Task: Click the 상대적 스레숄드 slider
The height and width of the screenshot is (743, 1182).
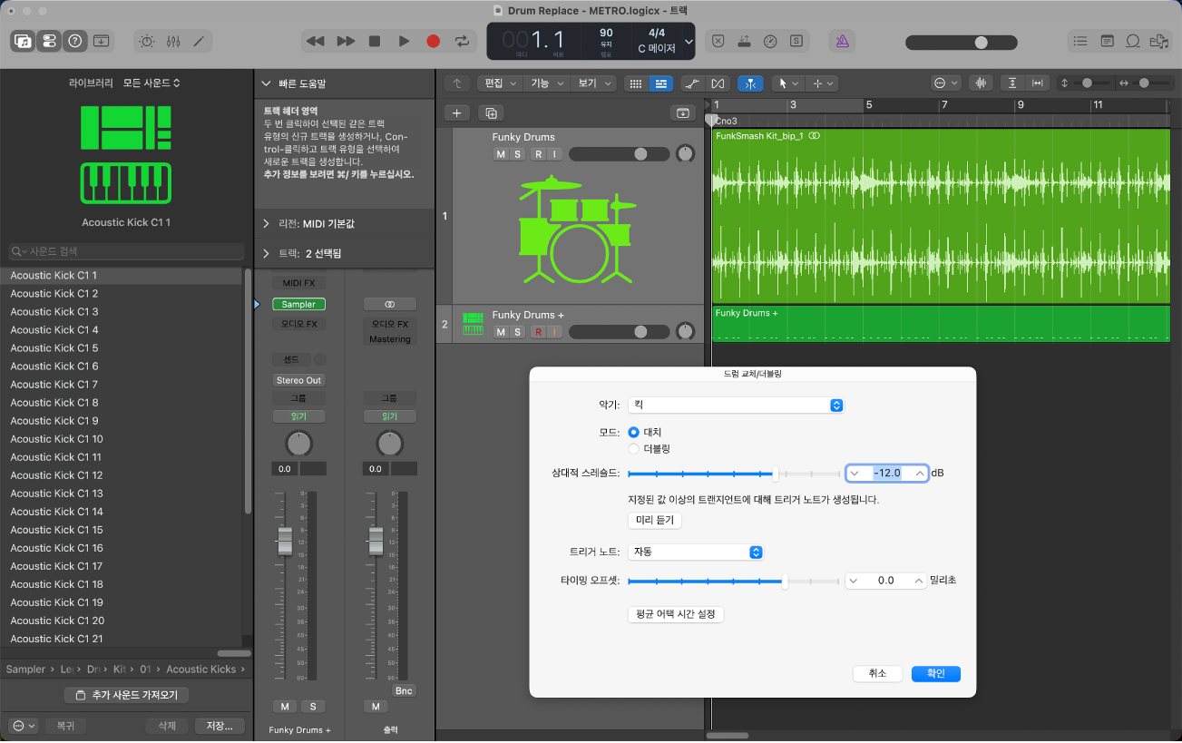Action: (734, 473)
